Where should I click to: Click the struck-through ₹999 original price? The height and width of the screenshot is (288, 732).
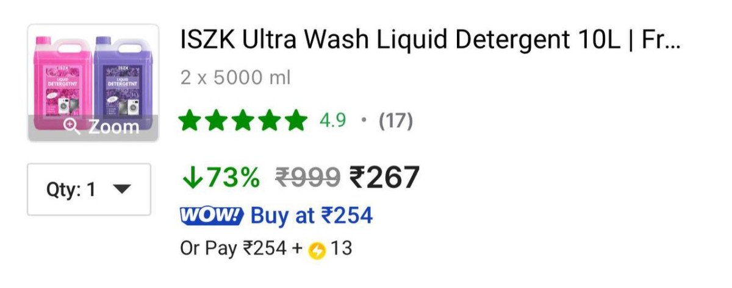[x=307, y=177]
